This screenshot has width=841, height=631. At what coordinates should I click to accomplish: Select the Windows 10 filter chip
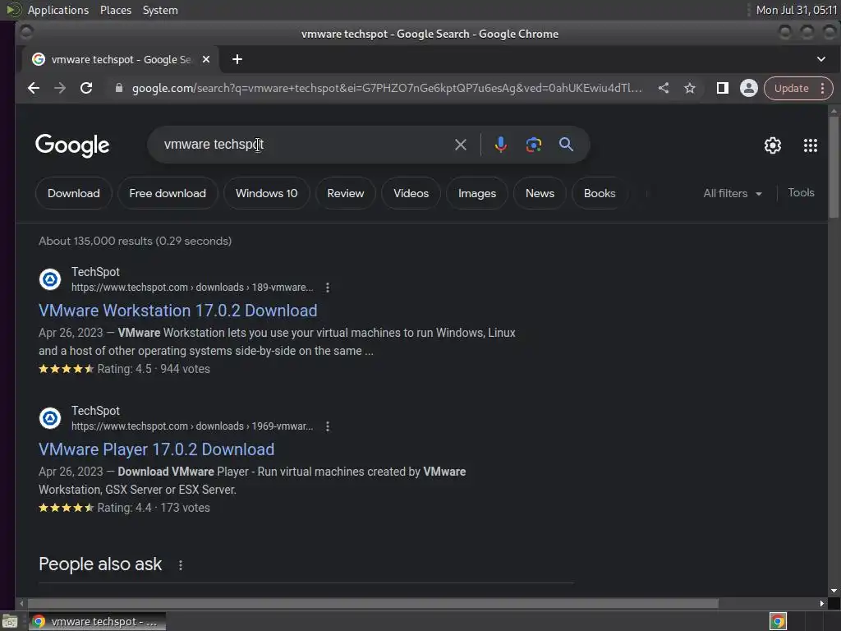[267, 193]
